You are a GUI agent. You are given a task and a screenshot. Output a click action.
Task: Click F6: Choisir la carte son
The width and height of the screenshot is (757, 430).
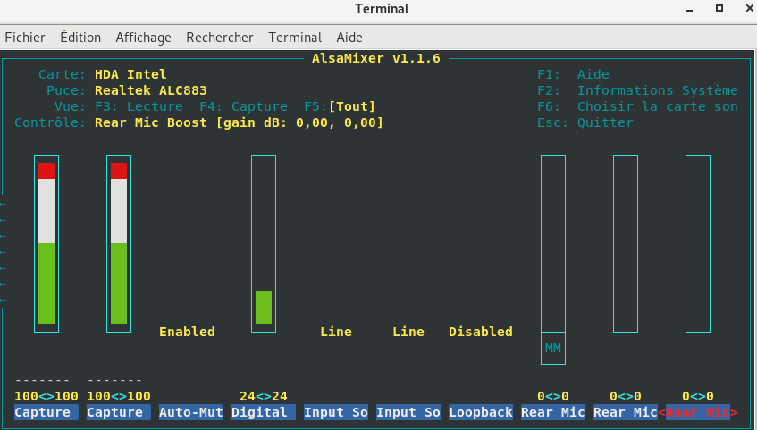click(x=637, y=106)
